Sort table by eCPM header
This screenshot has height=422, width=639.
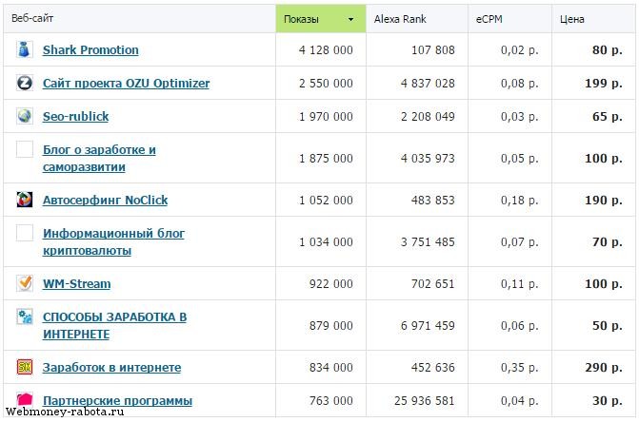(x=509, y=19)
